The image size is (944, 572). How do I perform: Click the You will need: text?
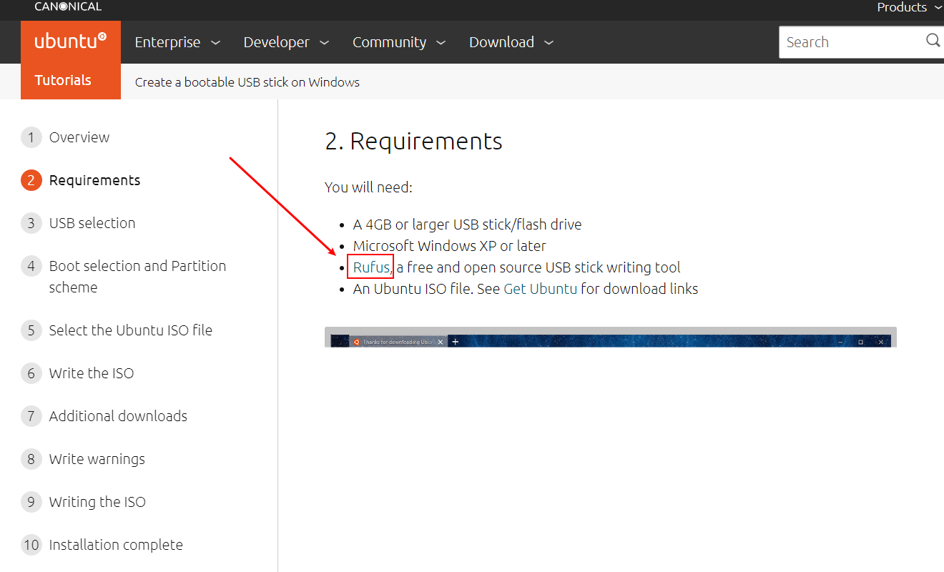[x=368, y=187]
